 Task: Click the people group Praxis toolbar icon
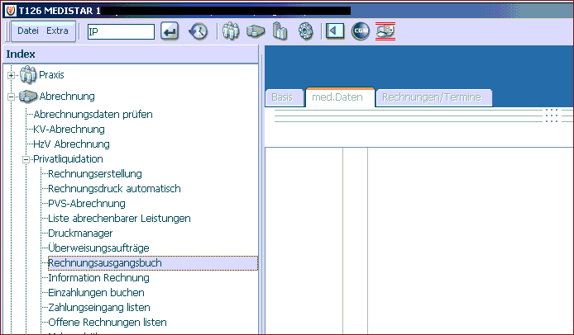point(231,31)
